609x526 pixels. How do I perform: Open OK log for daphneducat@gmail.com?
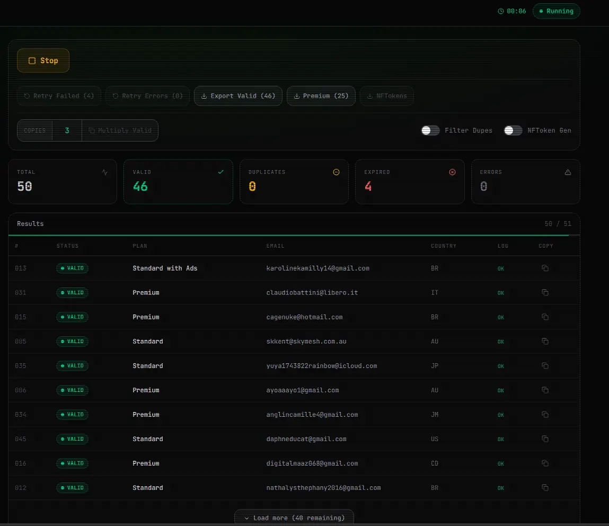coord(501,440)
